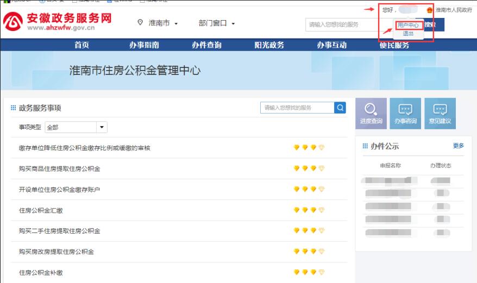
Task: Focus the 政务服务事项 search input box
Action: 297,108
